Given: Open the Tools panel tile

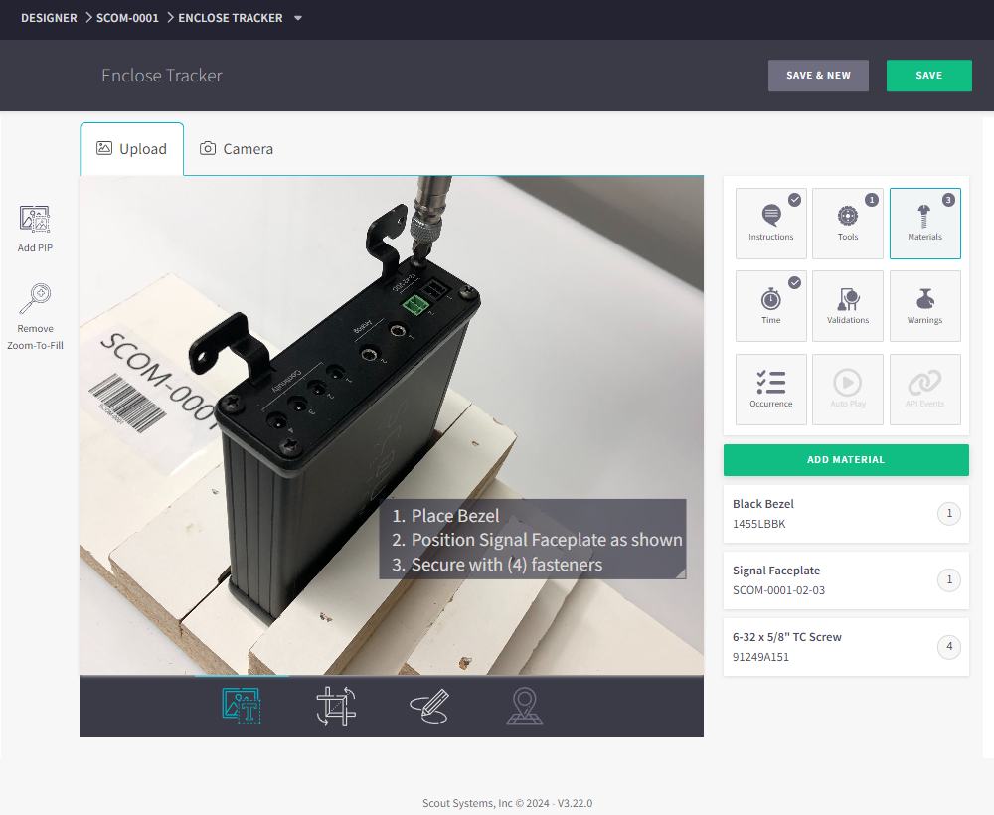Looking at the screenshot, I should coord(848,224).
